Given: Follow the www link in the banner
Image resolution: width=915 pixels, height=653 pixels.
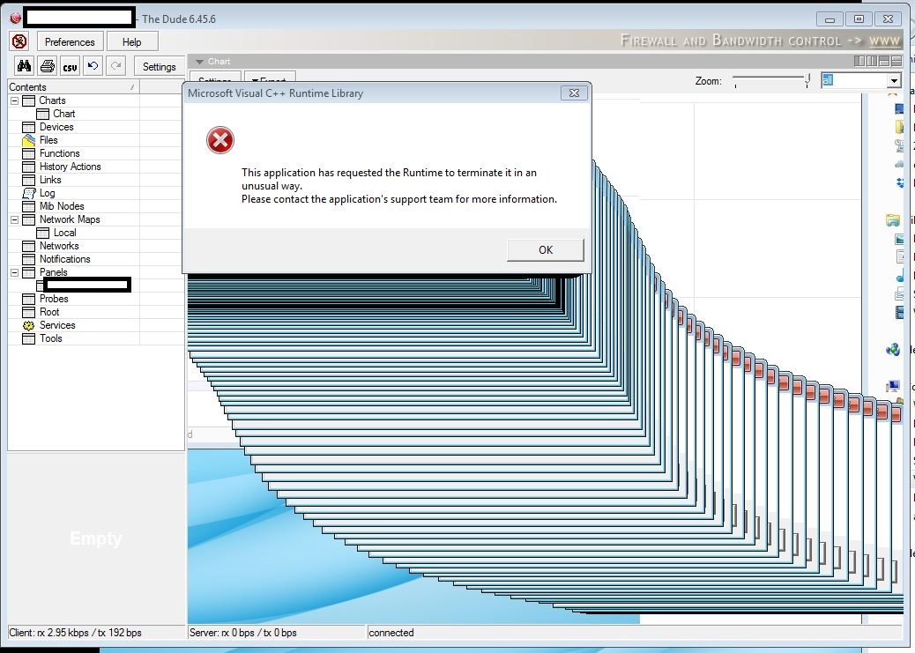Looking at the screenshot, I should point(885,41).
